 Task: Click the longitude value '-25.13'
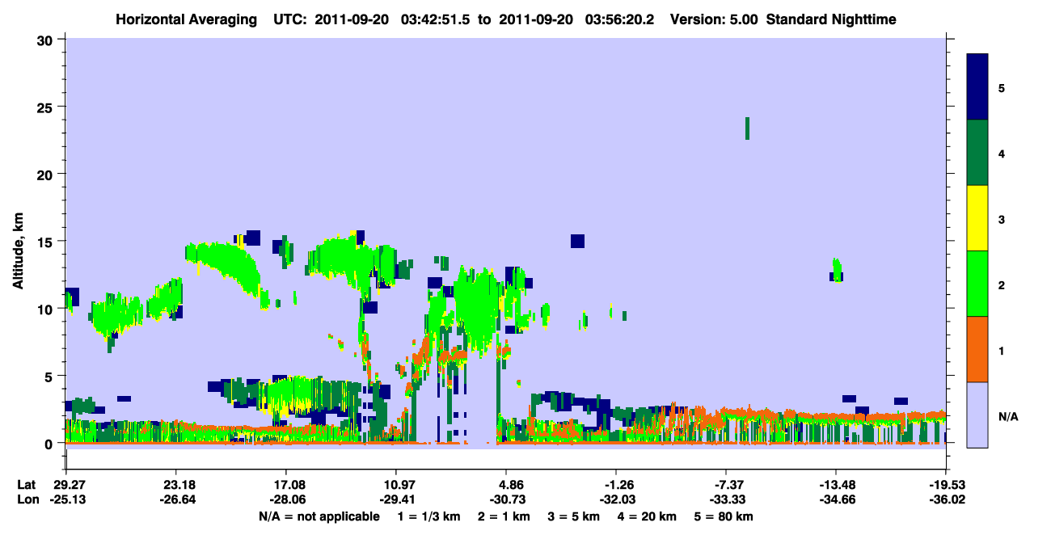click(x=66, y=500)
